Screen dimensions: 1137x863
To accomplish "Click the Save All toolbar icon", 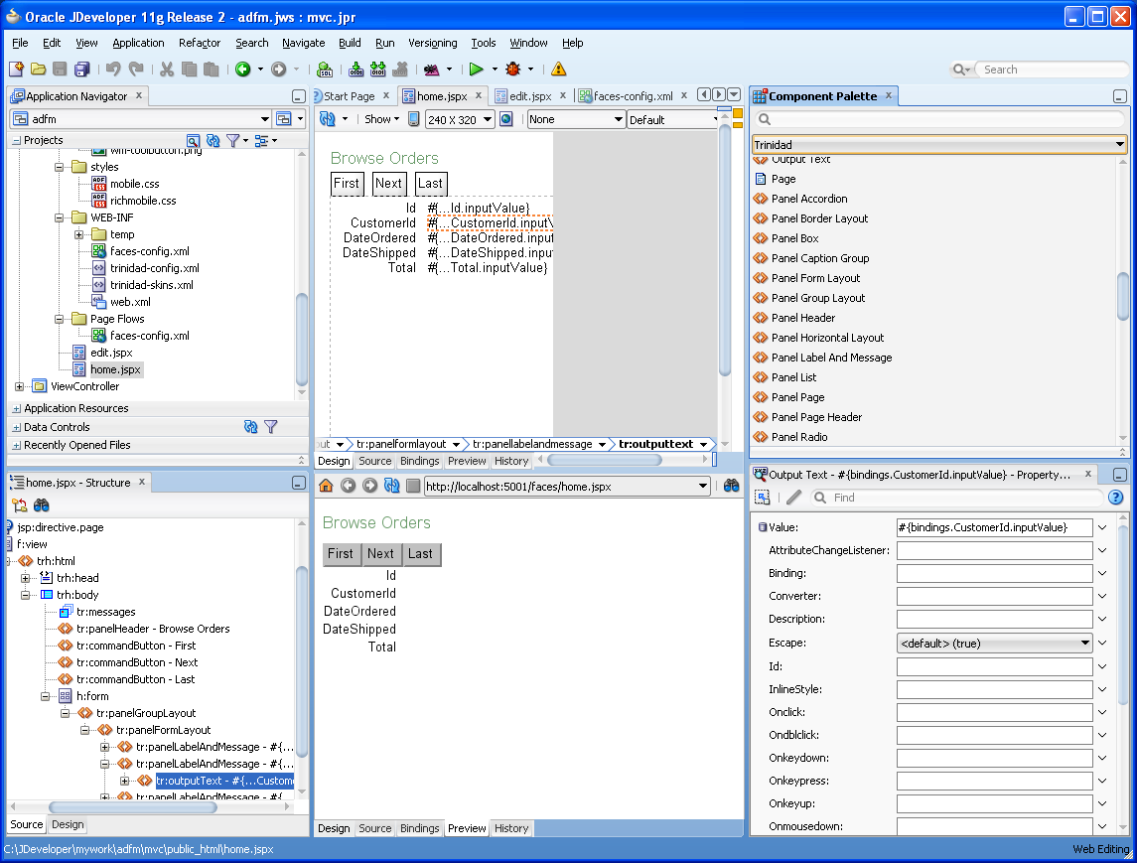I will pos(82,69).
